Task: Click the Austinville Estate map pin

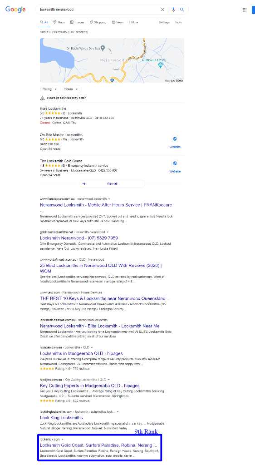Action: click(161, 65)
